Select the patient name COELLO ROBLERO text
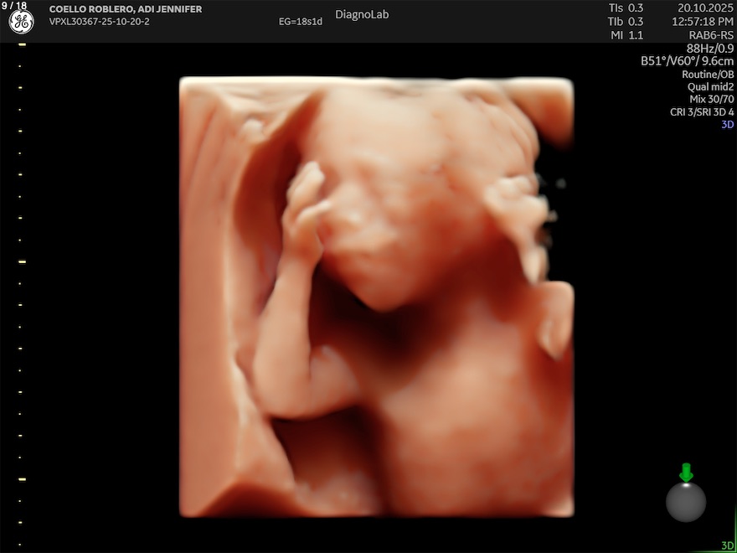 126,9
